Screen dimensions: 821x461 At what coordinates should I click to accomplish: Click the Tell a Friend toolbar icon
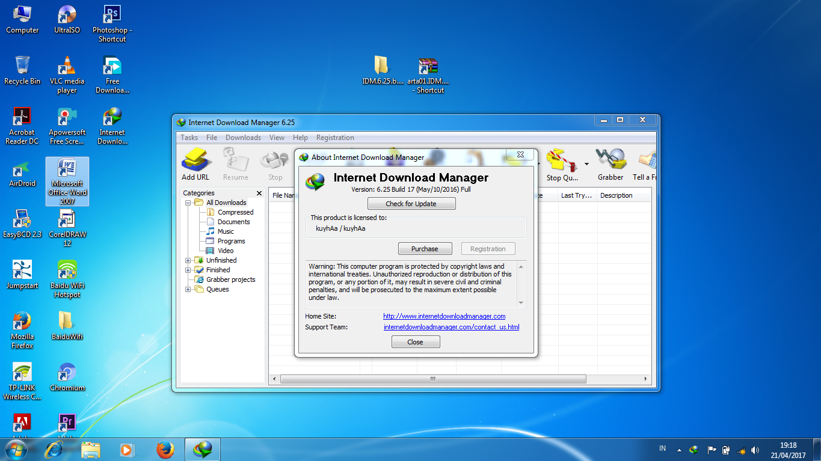click(644, 164)
